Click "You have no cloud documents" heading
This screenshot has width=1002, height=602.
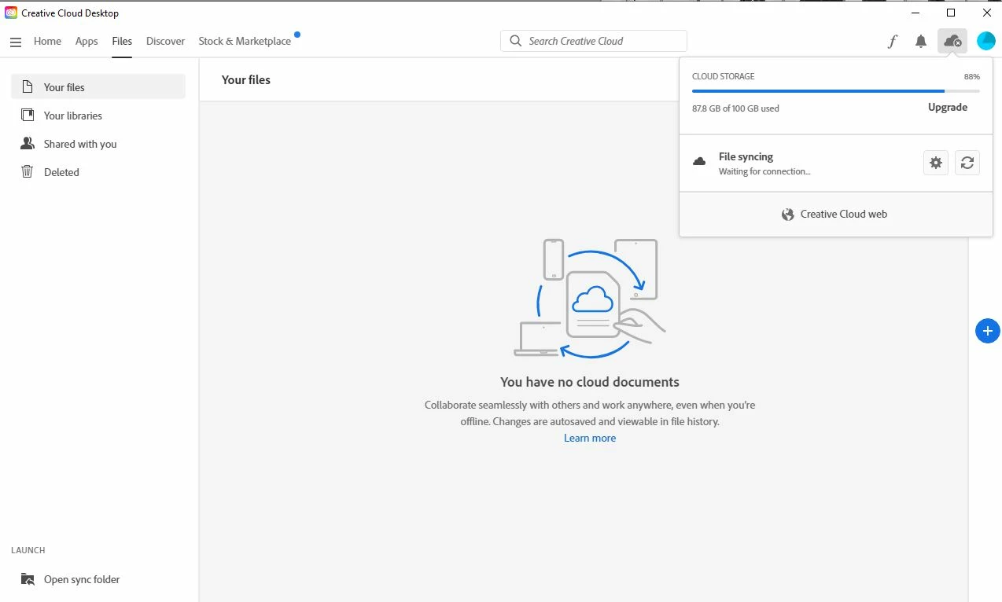pyautogui.click(x=590, y=382)
